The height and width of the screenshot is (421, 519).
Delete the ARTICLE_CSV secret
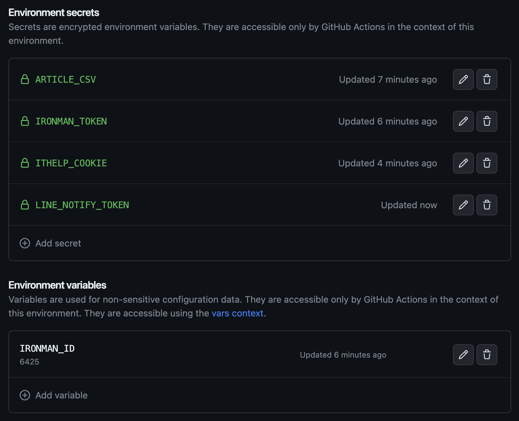(487, 79)
